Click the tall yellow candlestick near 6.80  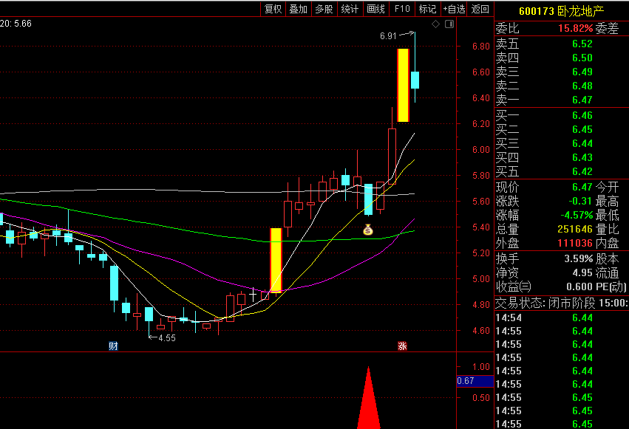pos(403,86)
